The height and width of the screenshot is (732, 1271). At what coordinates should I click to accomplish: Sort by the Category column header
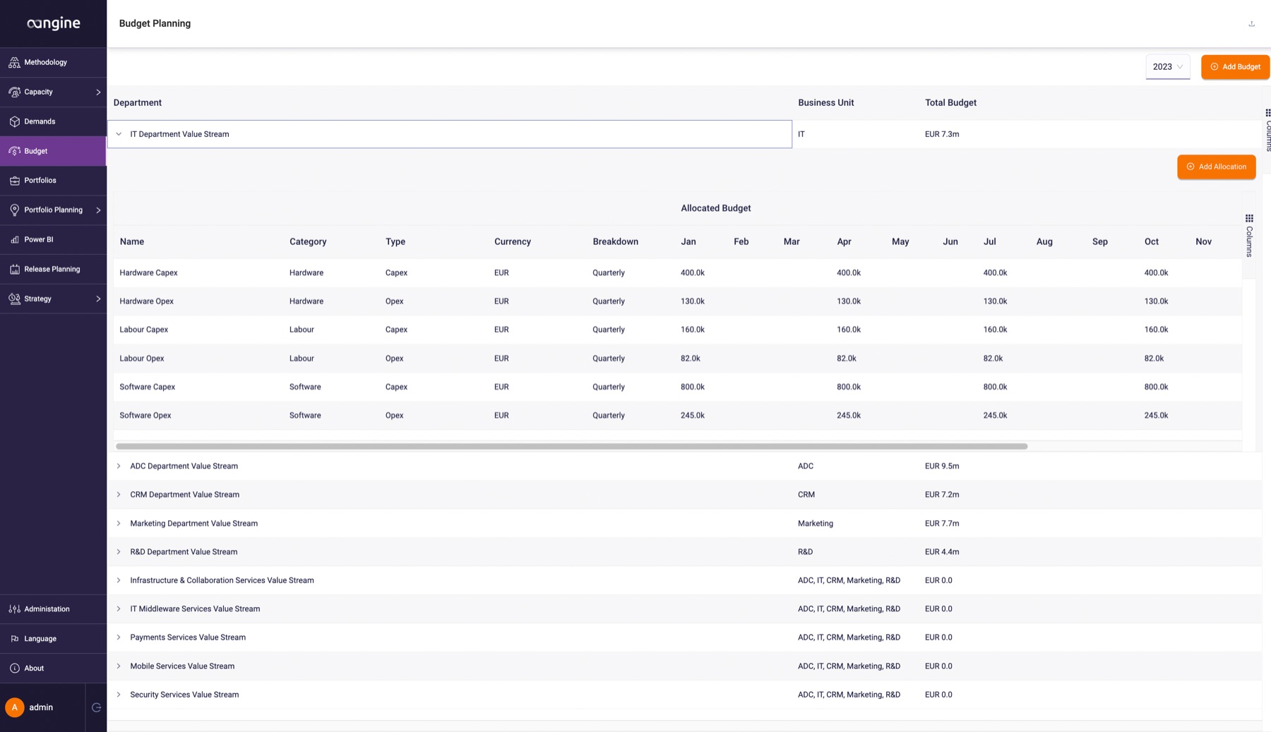click(x=308, y=242)
